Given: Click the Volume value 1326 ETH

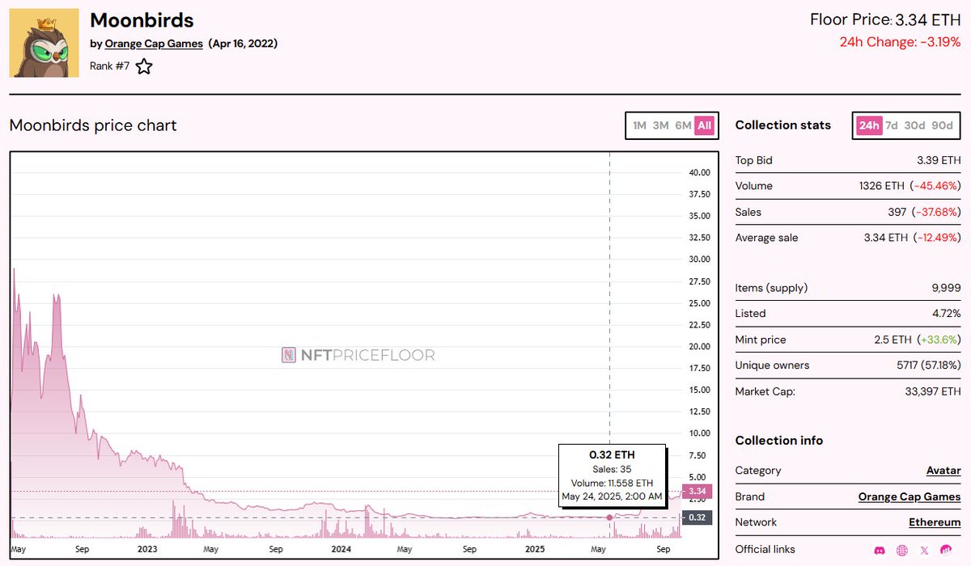Looking at the screenshot, I should pos(882,186).
